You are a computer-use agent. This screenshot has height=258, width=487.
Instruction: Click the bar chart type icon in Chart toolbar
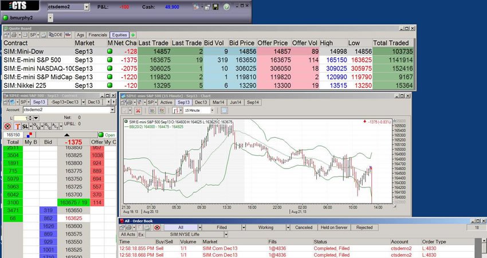coord(175,110)
